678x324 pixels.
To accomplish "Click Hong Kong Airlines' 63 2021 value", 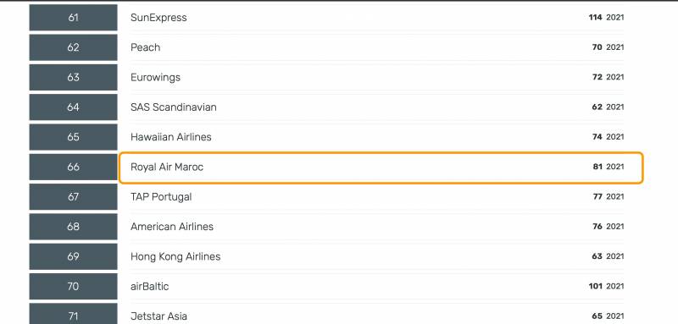I will tap(608, 256).
